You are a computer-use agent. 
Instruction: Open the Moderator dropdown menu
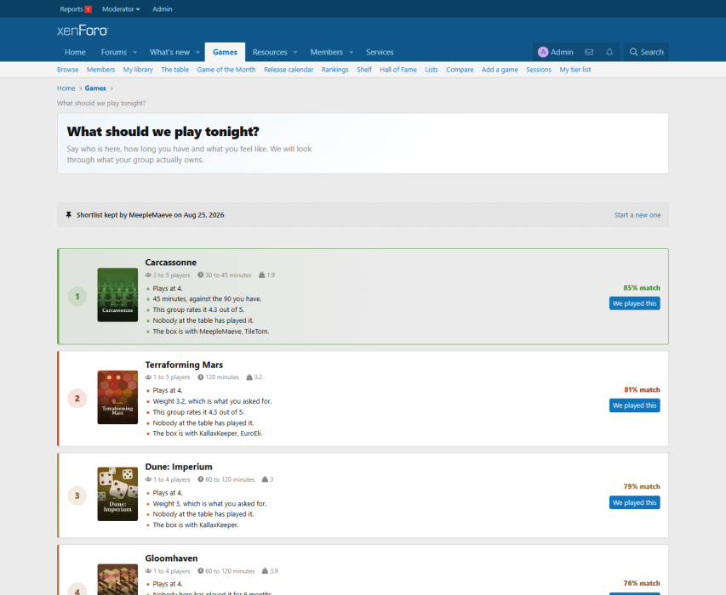pyautogui.click(x=121, y=8)
